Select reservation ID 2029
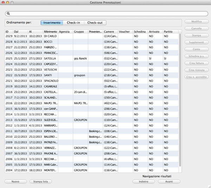The height and width of the screenshot is (188, 211). pos(9,36)
